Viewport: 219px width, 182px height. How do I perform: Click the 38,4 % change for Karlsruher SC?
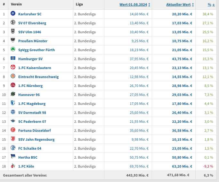208,14
